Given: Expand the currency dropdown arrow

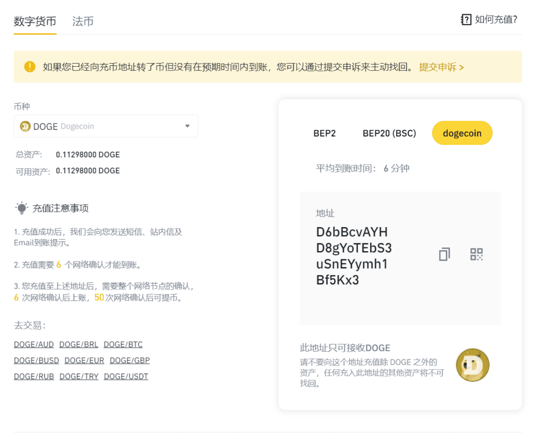Looking at the screenshot, I should click(x=188, y=126).
